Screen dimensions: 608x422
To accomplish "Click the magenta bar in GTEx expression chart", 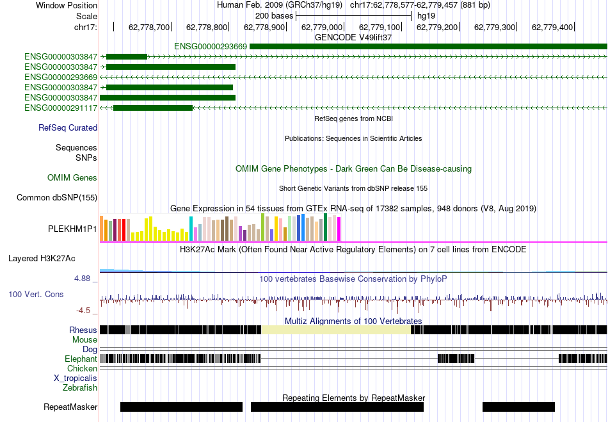I will coord(339,229).
